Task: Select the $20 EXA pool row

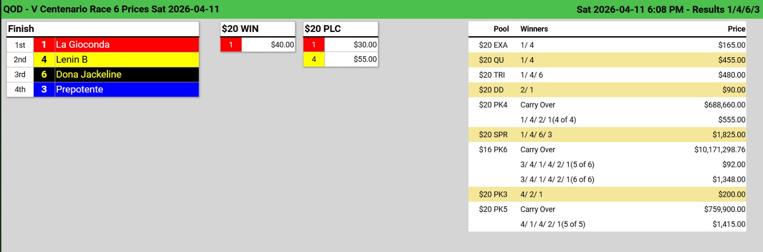Action: pyautogui.click(x=607, y=45)
